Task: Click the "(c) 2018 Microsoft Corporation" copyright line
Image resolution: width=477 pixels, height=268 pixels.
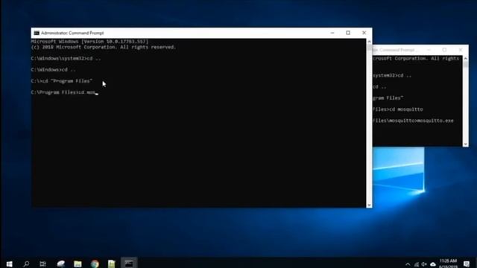Action: coord(104,47)
